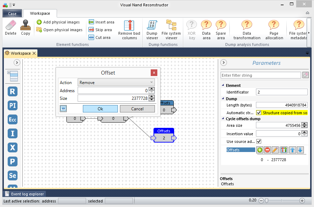Open the Action dropdown in Offset dialog

pyautogui.click(x=116, y=82)
